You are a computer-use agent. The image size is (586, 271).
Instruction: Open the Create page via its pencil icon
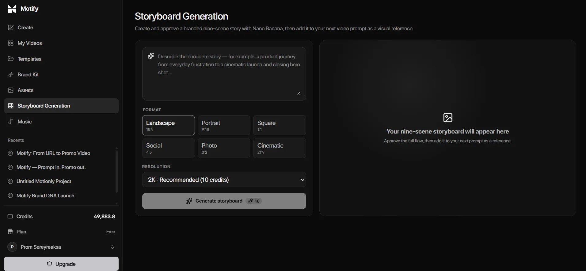pyautogui.click(x=11, y=27)
